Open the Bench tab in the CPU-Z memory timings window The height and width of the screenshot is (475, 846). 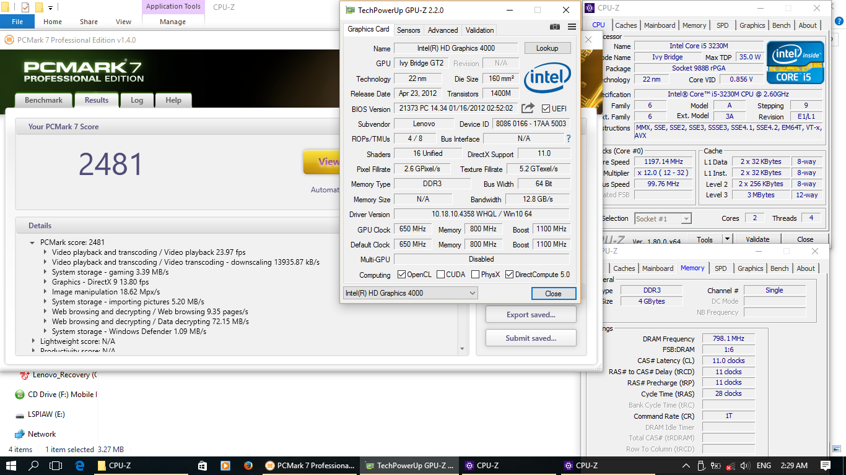pos(780,268)
